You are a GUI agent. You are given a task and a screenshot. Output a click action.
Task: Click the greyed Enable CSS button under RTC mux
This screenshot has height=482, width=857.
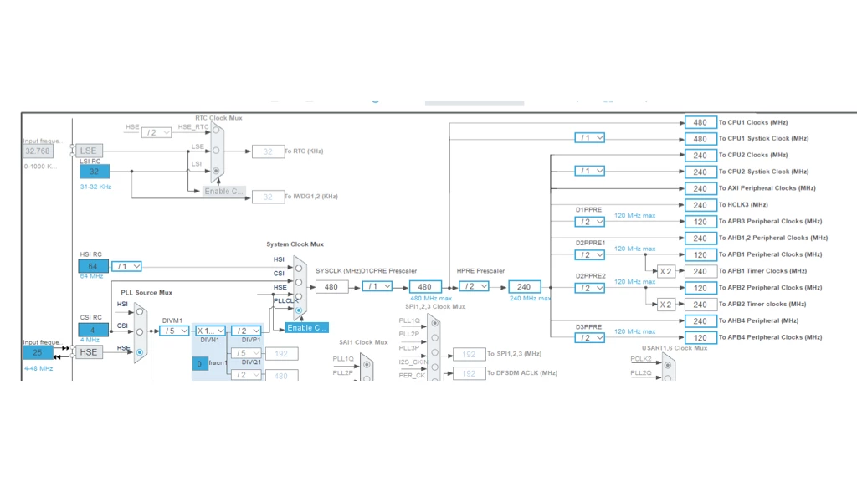(223, 192)
